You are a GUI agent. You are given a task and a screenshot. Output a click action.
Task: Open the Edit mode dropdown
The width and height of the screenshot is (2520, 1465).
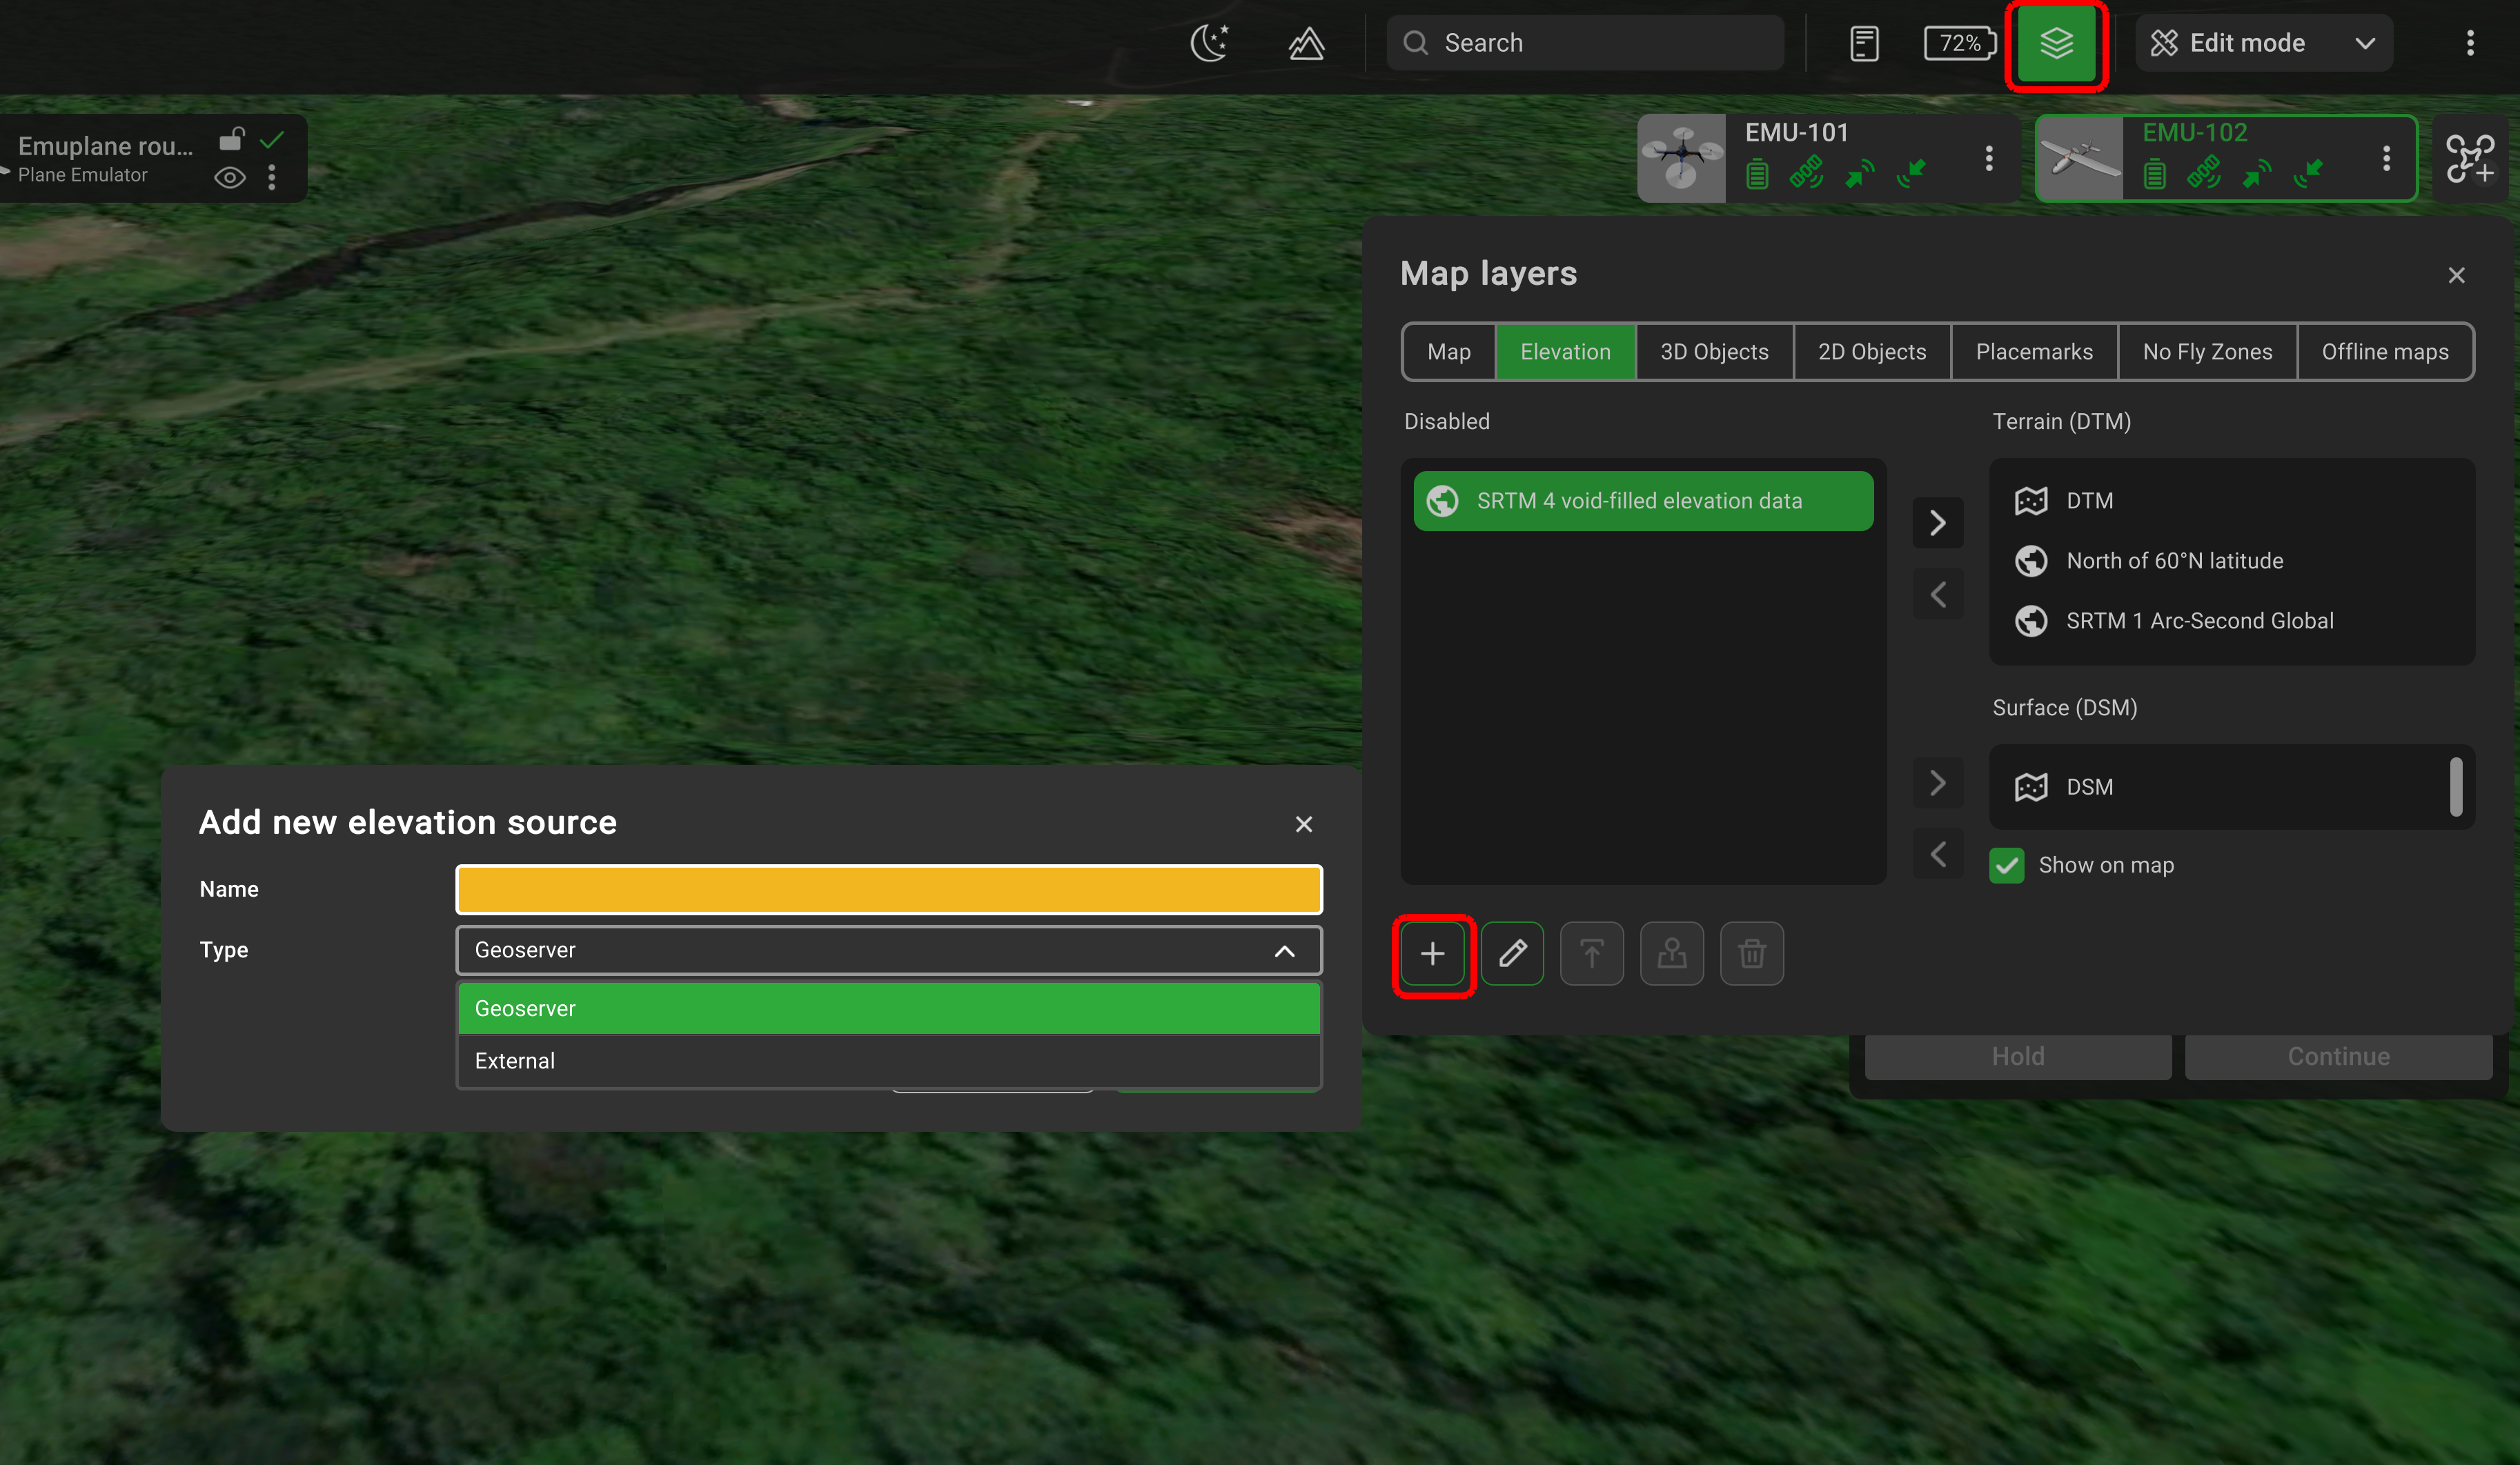2264,43
